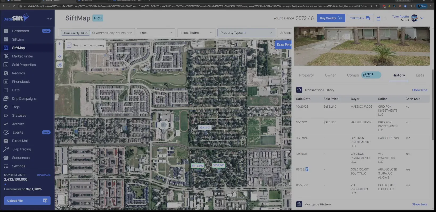Open the user profile chevron menu
436x212 pixels.
click(422, 18)
